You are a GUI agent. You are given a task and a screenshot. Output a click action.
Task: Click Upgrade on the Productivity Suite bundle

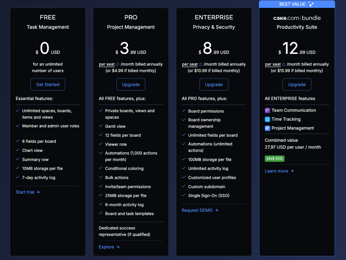pyautogui.click(x=297, y=84)
